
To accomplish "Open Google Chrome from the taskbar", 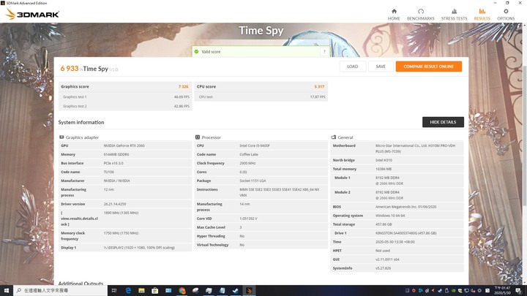I will click(x=182, y=291).
